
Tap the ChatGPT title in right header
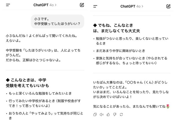[128, 6]
